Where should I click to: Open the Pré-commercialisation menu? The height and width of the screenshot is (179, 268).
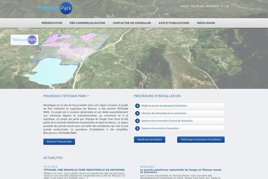88,23
